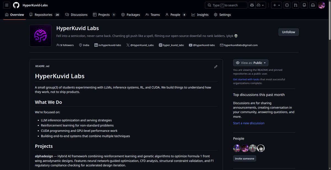
Task: Go to the Projects tab
Action: [x=104, y=15]
